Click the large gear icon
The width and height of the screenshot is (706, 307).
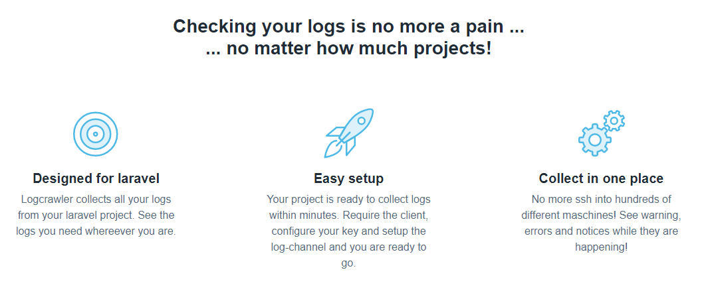coord(594,140)
